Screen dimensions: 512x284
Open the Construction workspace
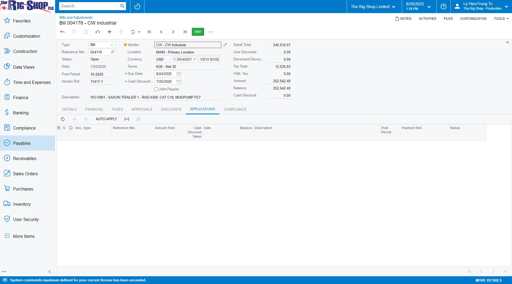coord(27,51)
